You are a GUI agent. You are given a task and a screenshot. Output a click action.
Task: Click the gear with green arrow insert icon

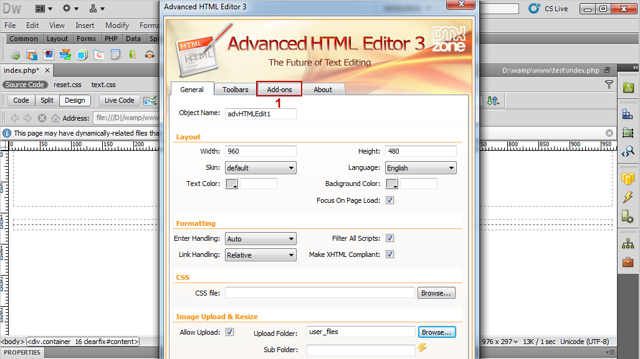click(15, 55)
